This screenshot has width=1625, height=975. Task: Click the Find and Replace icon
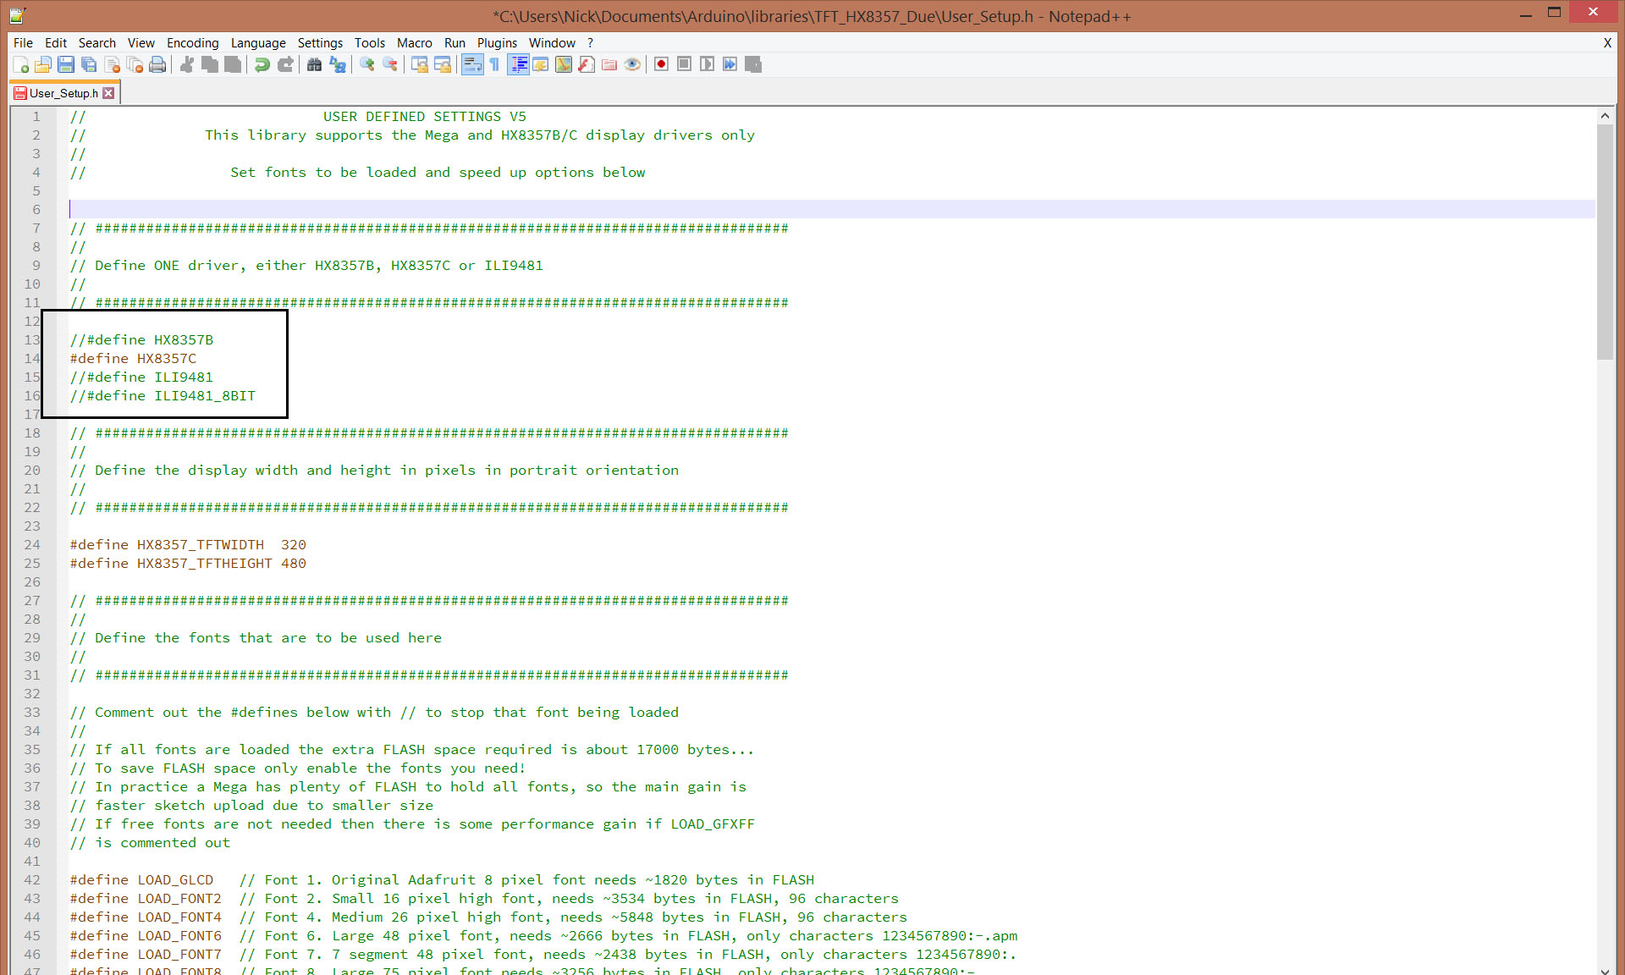tap(338, 65)
